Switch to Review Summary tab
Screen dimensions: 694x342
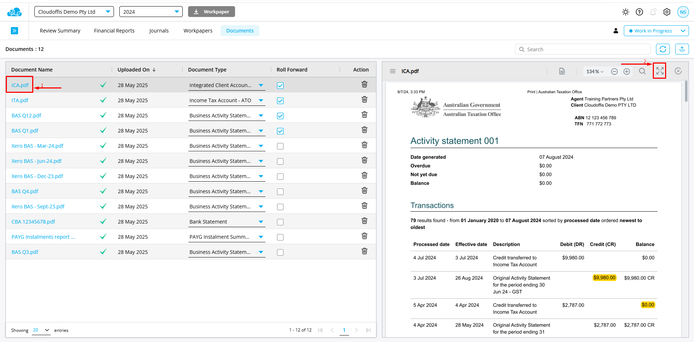tap(60, 31)
